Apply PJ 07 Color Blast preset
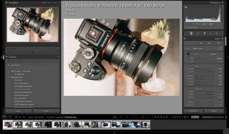The image size is (229, 134). (x=20, y=98)
